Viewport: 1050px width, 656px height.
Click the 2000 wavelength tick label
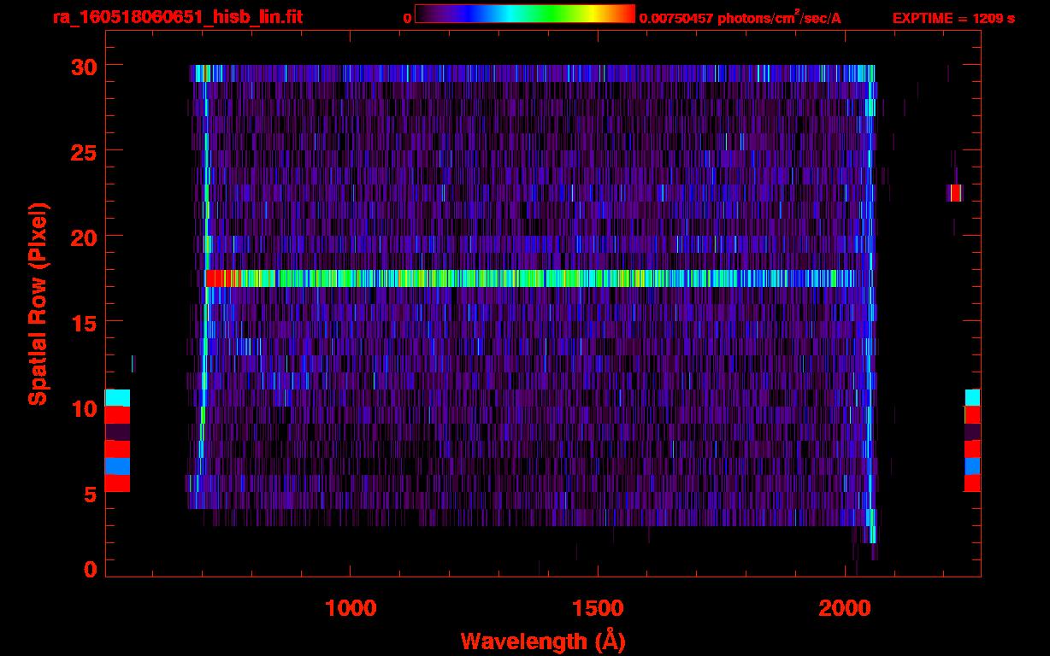pos(845,608)
